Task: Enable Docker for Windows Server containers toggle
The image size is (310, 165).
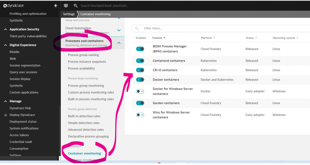Action: click(140, 91)
